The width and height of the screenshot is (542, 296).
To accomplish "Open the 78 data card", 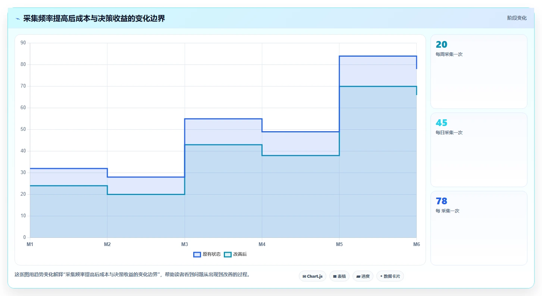I will (479, 228).
